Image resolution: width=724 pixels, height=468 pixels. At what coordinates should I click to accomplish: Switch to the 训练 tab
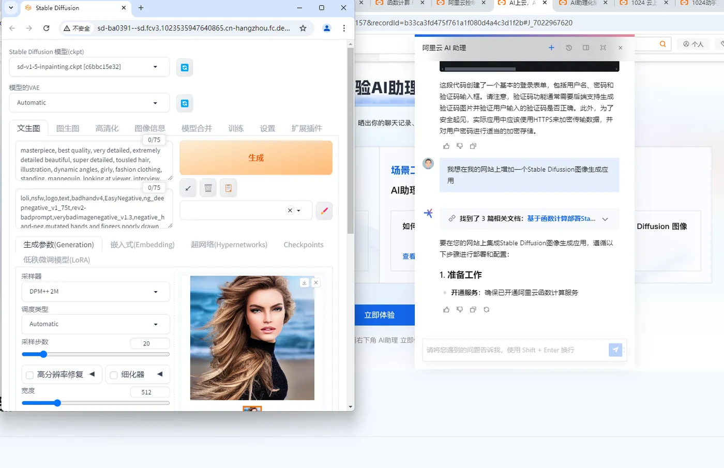236,128
